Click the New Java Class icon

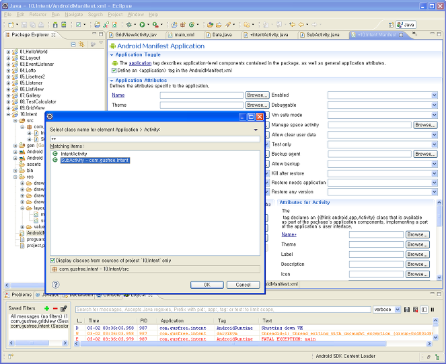pyautogui.click(x=192, y=25)
